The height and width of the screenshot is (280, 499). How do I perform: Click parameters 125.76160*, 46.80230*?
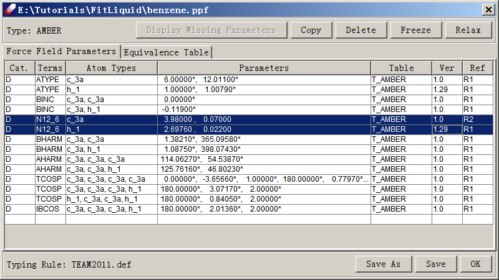click(x=264, y=169)
